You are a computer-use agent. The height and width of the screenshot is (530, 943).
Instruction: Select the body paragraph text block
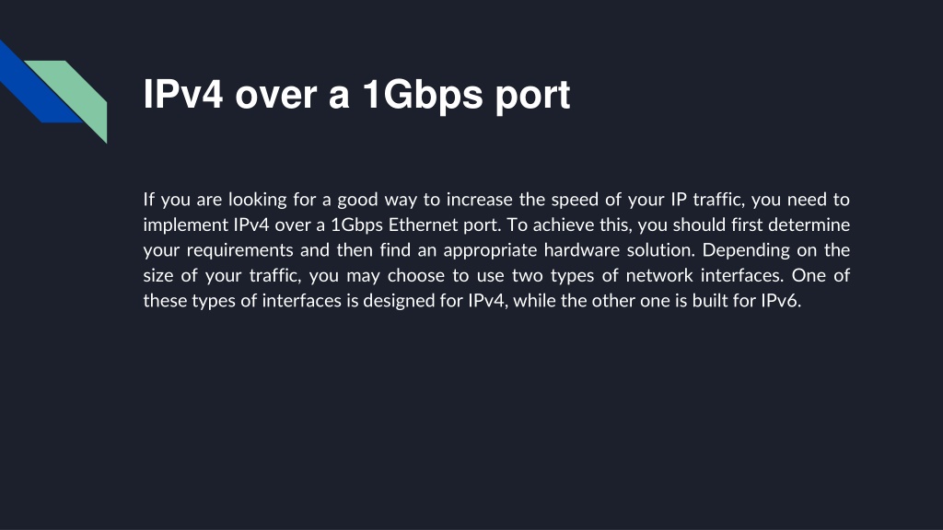tap(496, 249)
